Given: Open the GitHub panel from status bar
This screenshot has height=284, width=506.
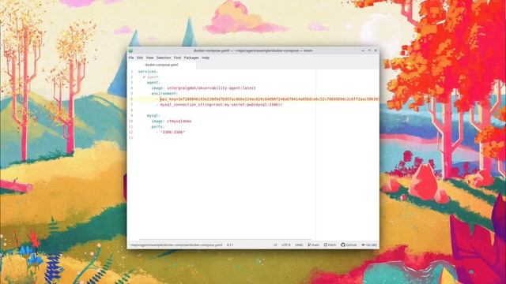Looking at the screenshot, I should coord(349,245).
